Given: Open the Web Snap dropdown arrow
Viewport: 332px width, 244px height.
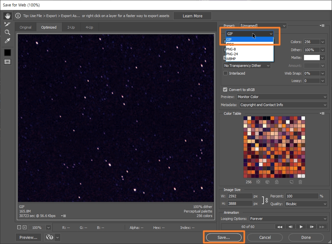Looking at the screenshot, I should click(322, 73).
